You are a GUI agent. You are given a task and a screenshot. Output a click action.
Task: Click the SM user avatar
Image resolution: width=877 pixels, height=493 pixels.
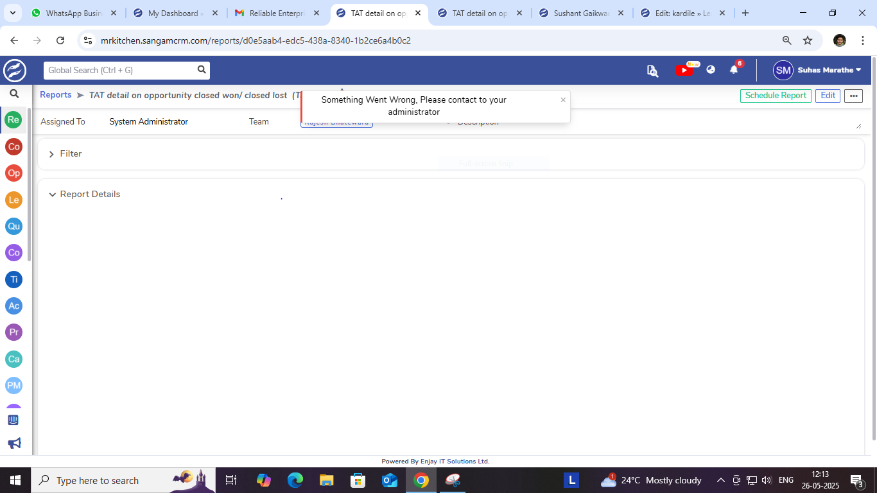pyautogui.click(x=783, y=70)
